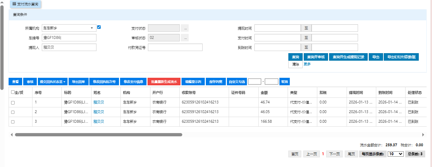Click the 提现时间 start date field
Screen dimensions: 432x167
point(278,28)
